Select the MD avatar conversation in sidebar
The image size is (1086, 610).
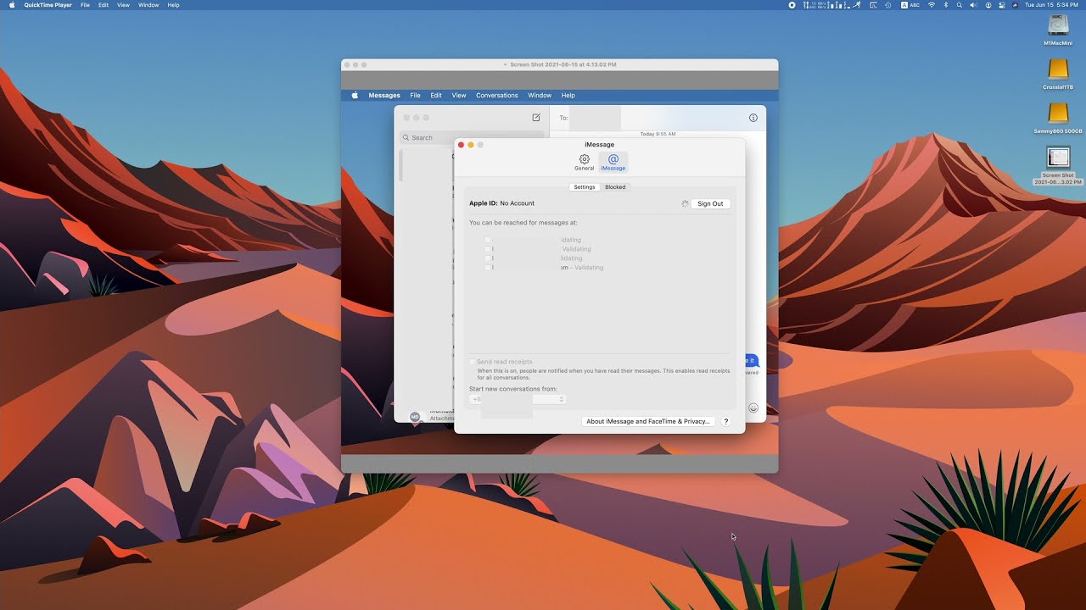415,417
